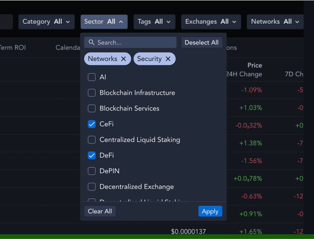
Task: Click the Clear All button
Action: click(100, 211)
